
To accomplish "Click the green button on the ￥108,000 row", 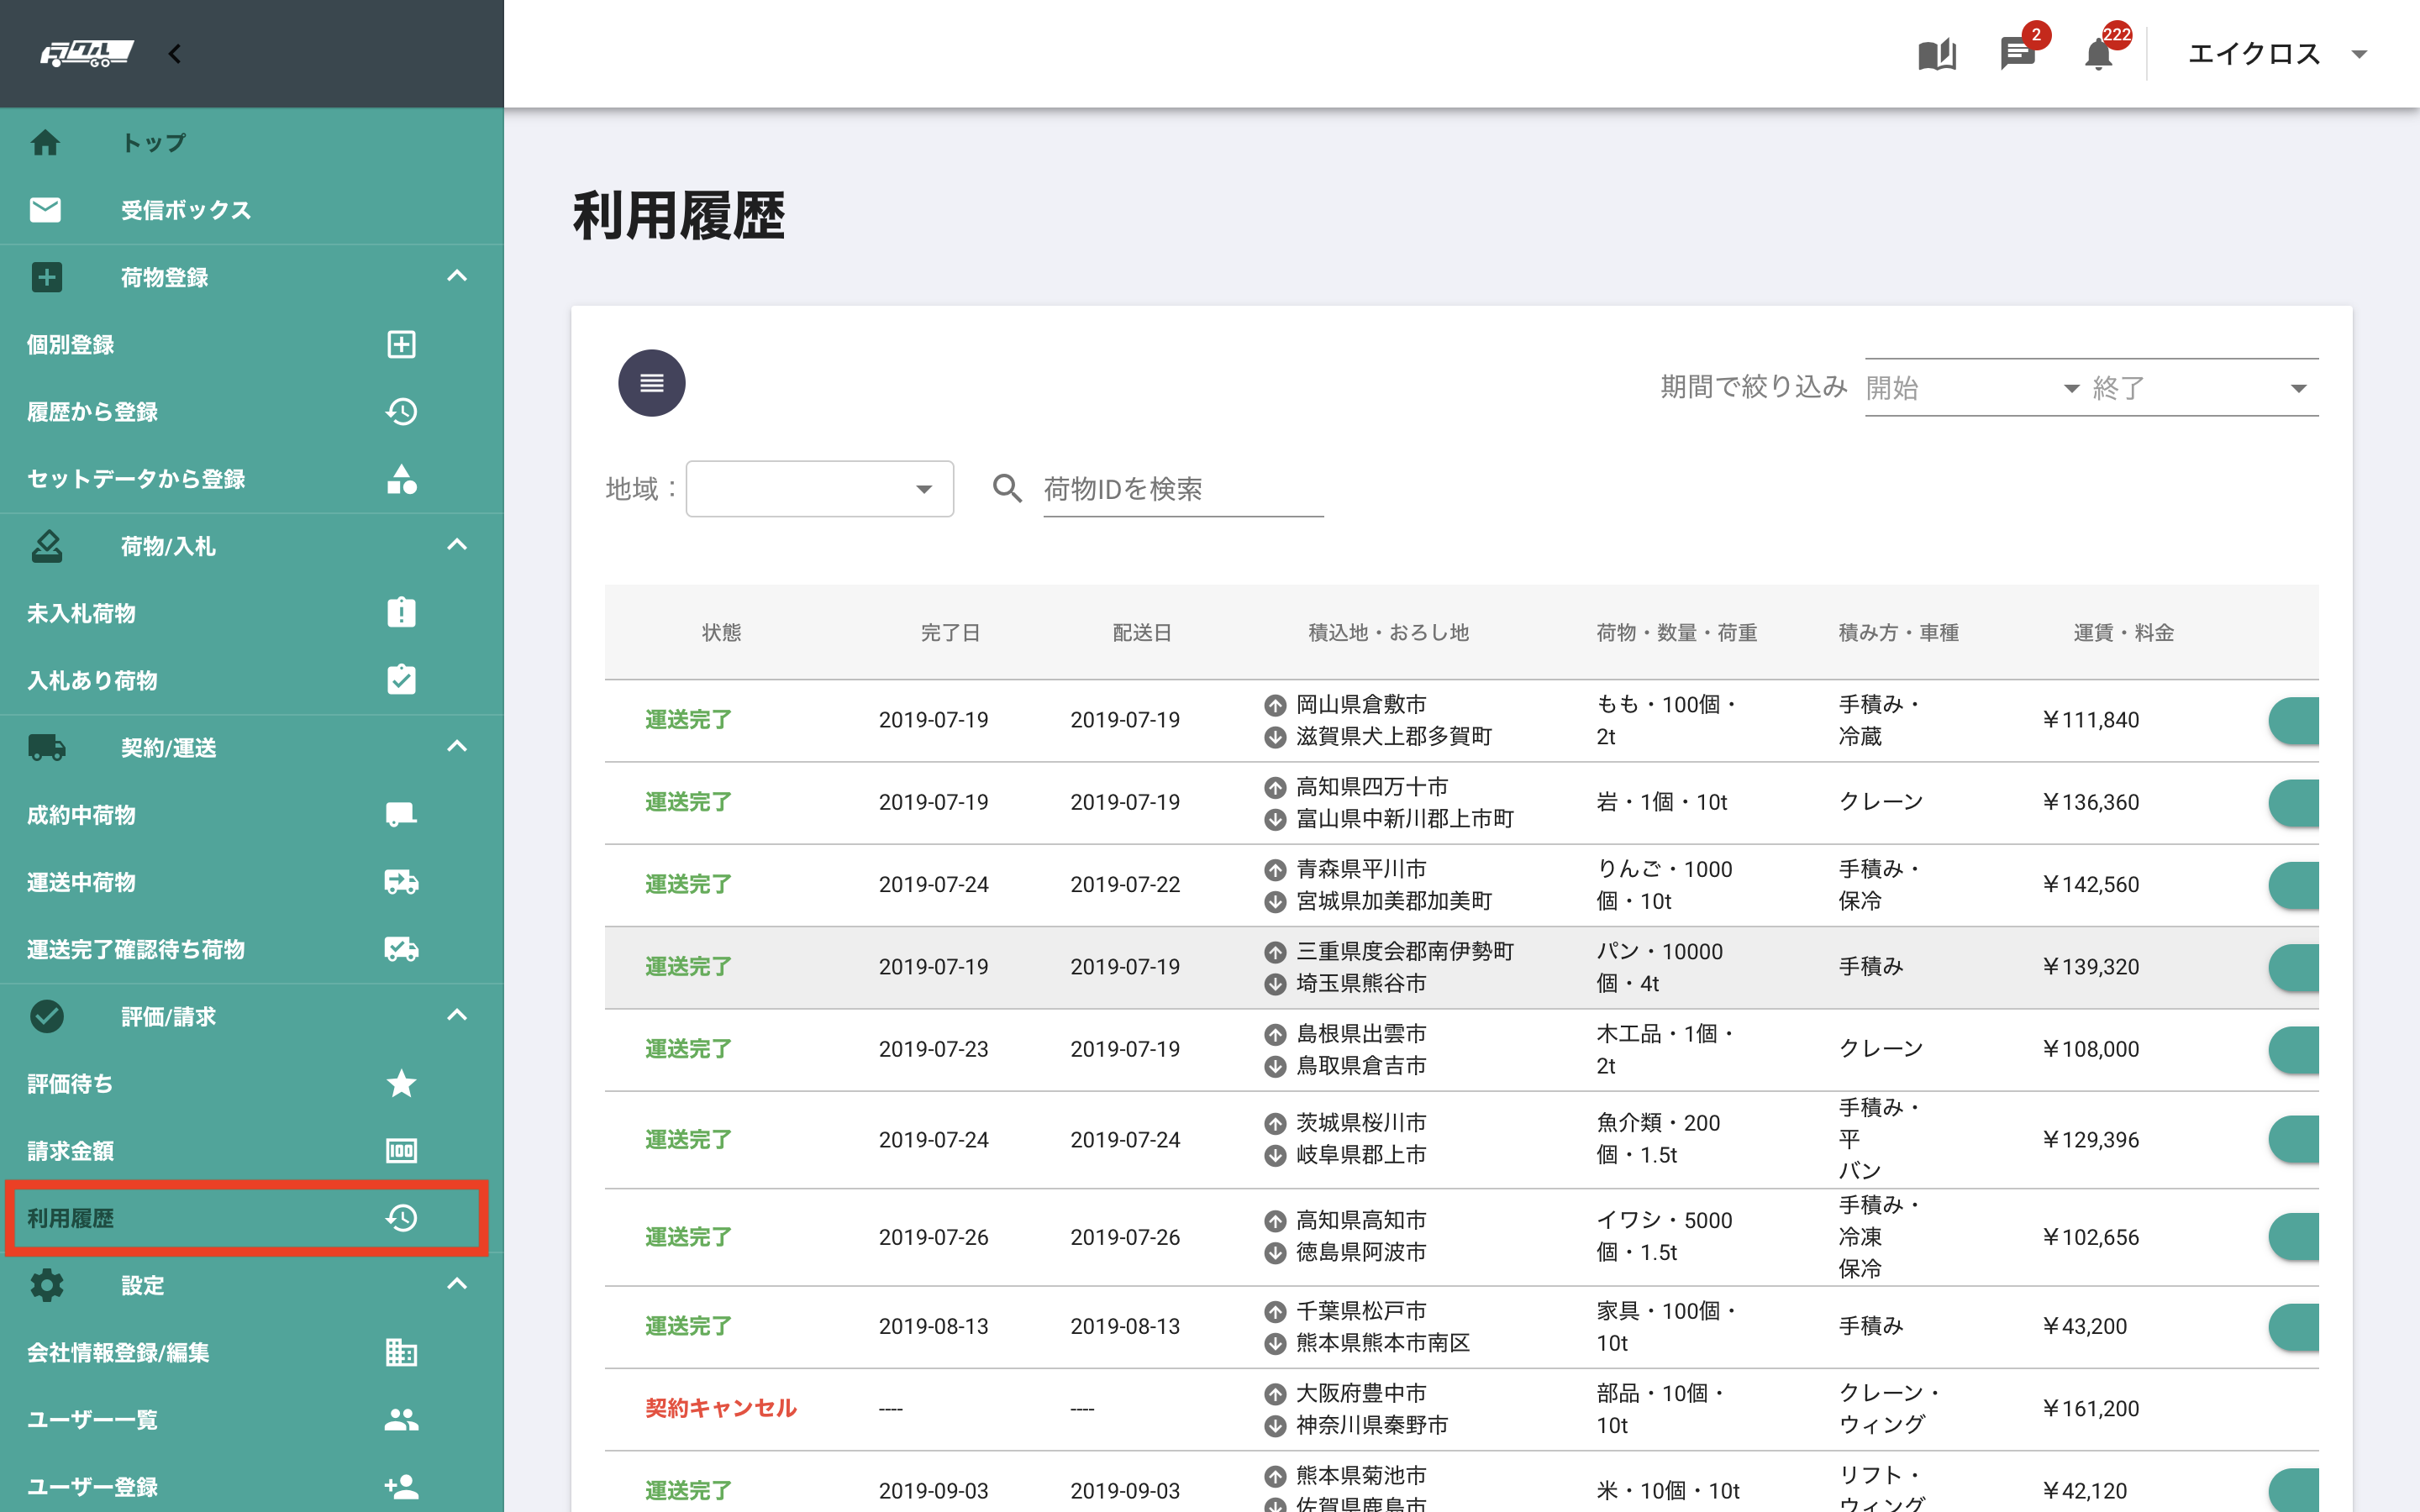I will click(x=2293, y=1049).
